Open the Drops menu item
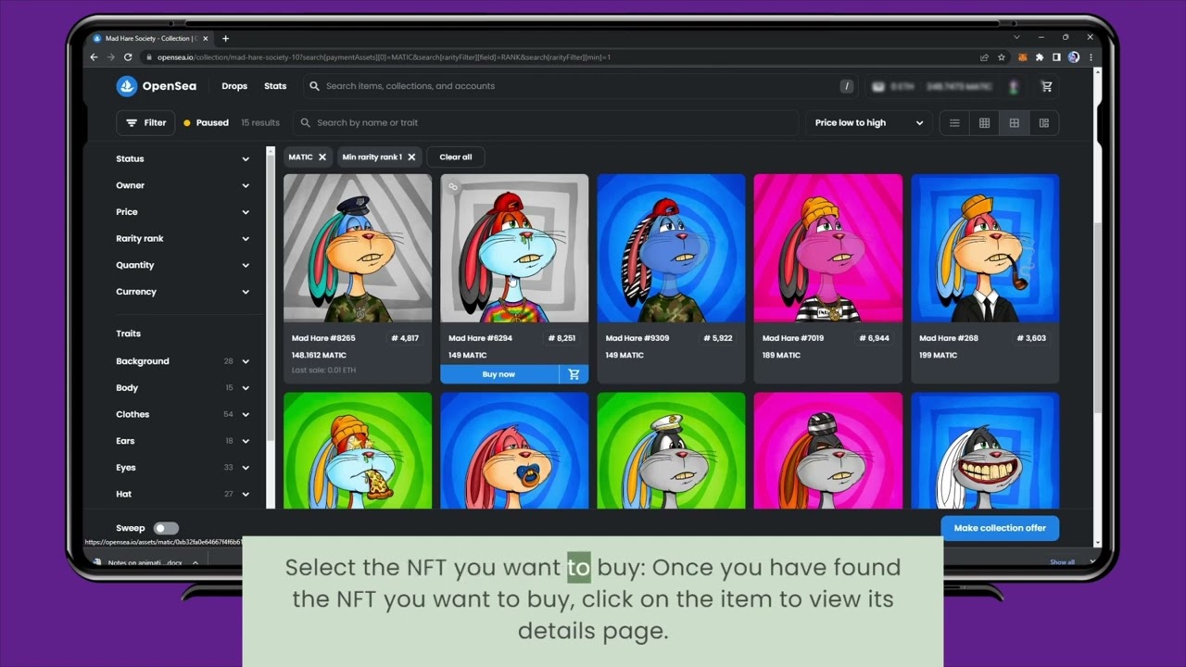The width and height of the screenshot is (1186, 667). coord(234,86)
